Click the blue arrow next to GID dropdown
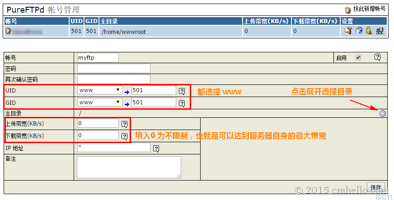 tap(127, 104)
